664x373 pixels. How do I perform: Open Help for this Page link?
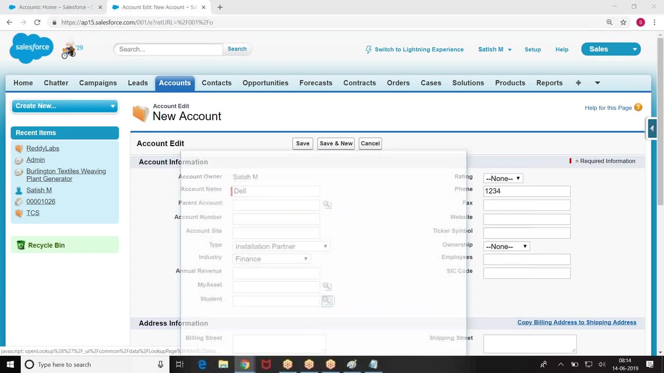pos(608,108)
